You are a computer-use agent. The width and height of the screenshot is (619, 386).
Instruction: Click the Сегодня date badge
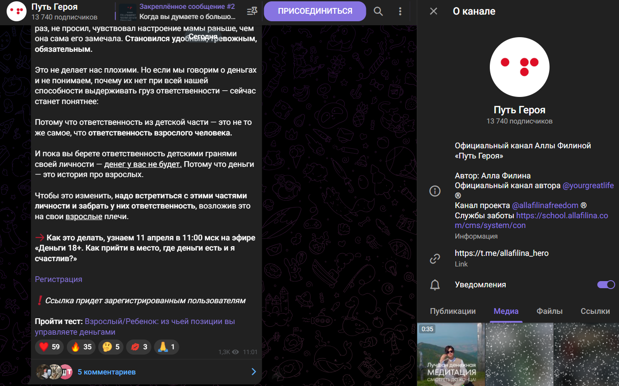pos(203,37)
